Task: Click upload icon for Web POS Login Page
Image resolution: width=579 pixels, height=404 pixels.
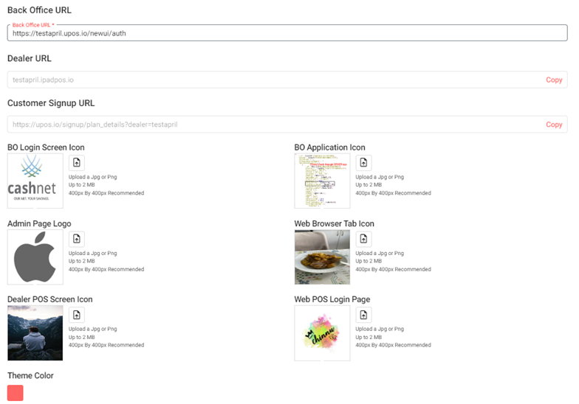Action: click(363, 315)
